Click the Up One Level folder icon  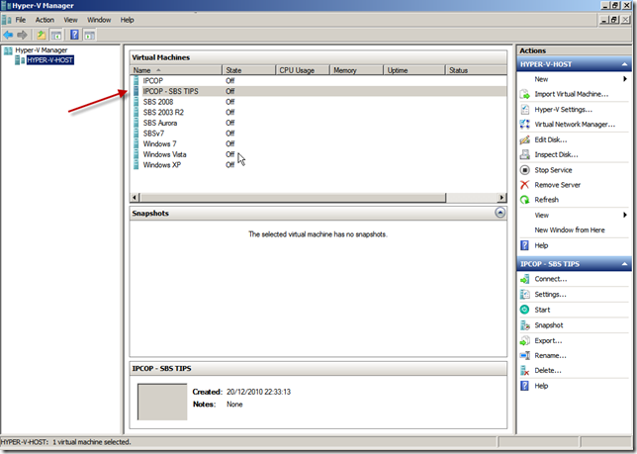42,35
